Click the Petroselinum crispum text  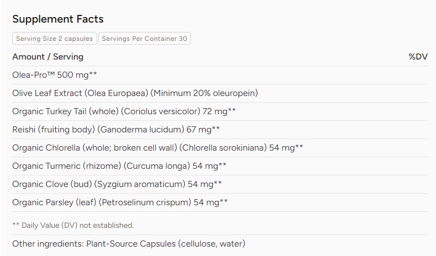tap(145, 202)
